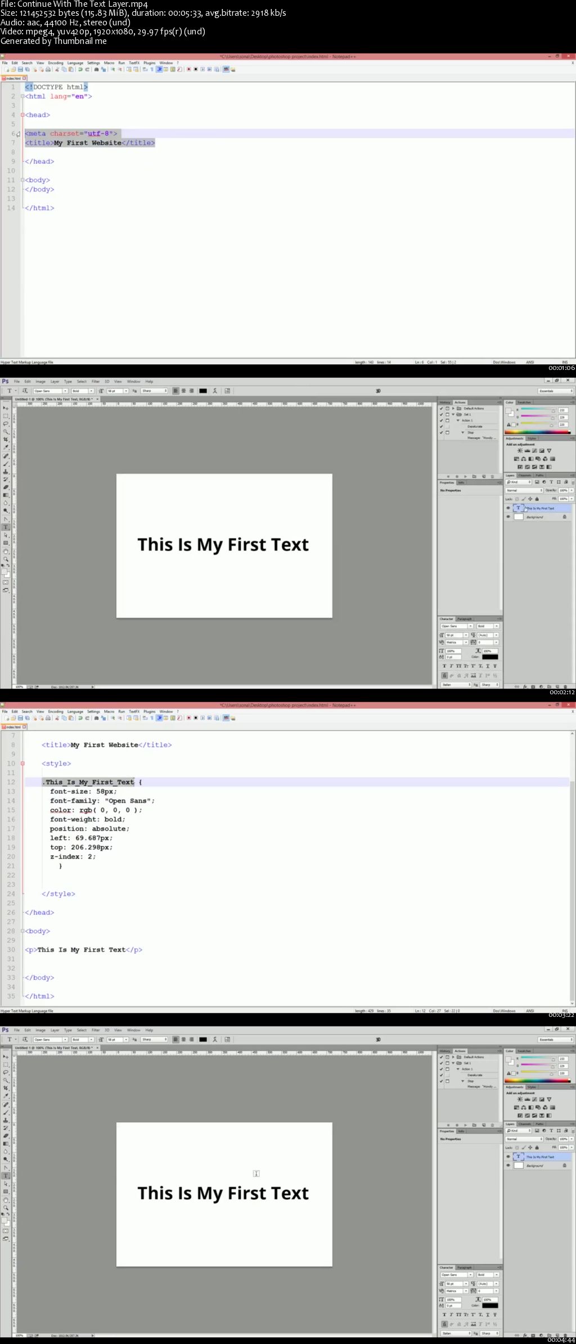This screenshot has width=576, height=1344.
Task: Toggle the Desaturate step checkmark in 00:02:12 Actions panel
Action: pyautogui.click(x=441, y=426)
